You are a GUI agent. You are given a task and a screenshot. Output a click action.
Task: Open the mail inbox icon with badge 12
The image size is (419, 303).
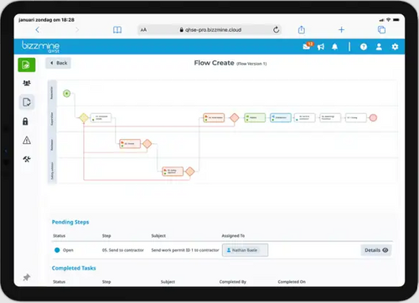pyautogui.click(x=308, y=46)
